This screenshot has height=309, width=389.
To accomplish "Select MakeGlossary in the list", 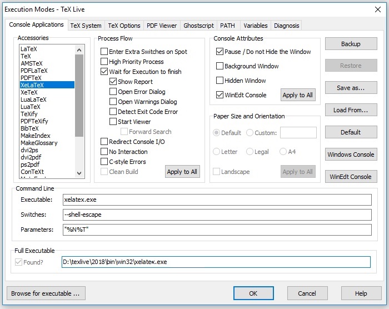I will click(x=47, y=143).
